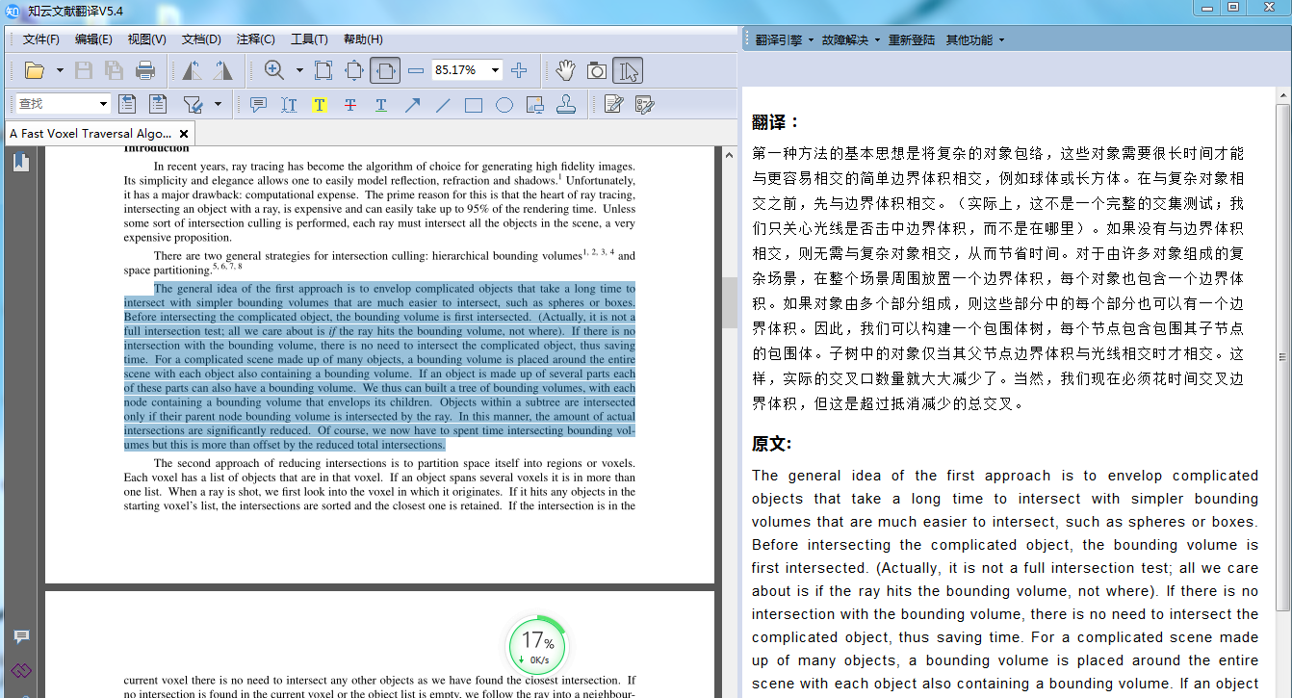Fit the whole page in view

(354, 70)
